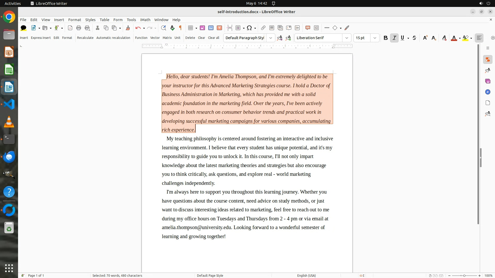Open the sidebar Gallery panel icon

click(x=488, y=81)
